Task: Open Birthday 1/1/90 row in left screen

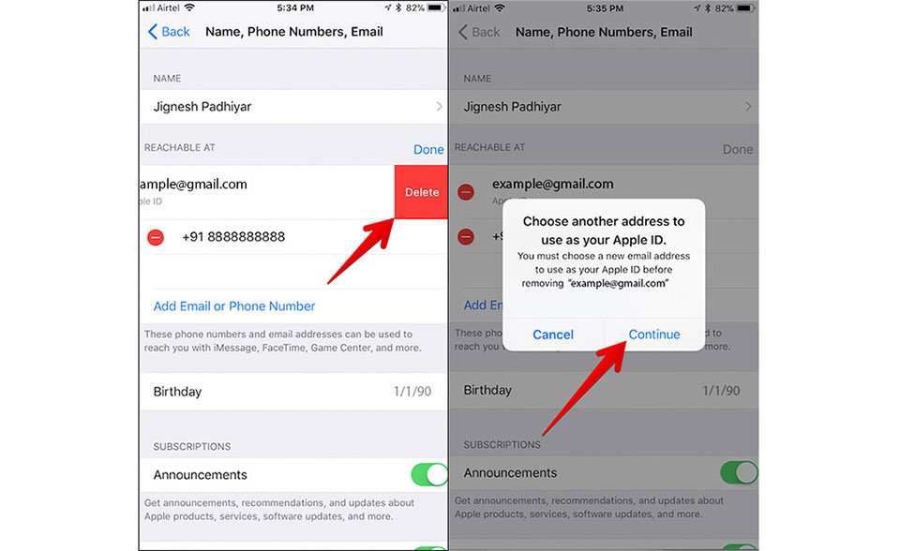Action: coord(293,392)
